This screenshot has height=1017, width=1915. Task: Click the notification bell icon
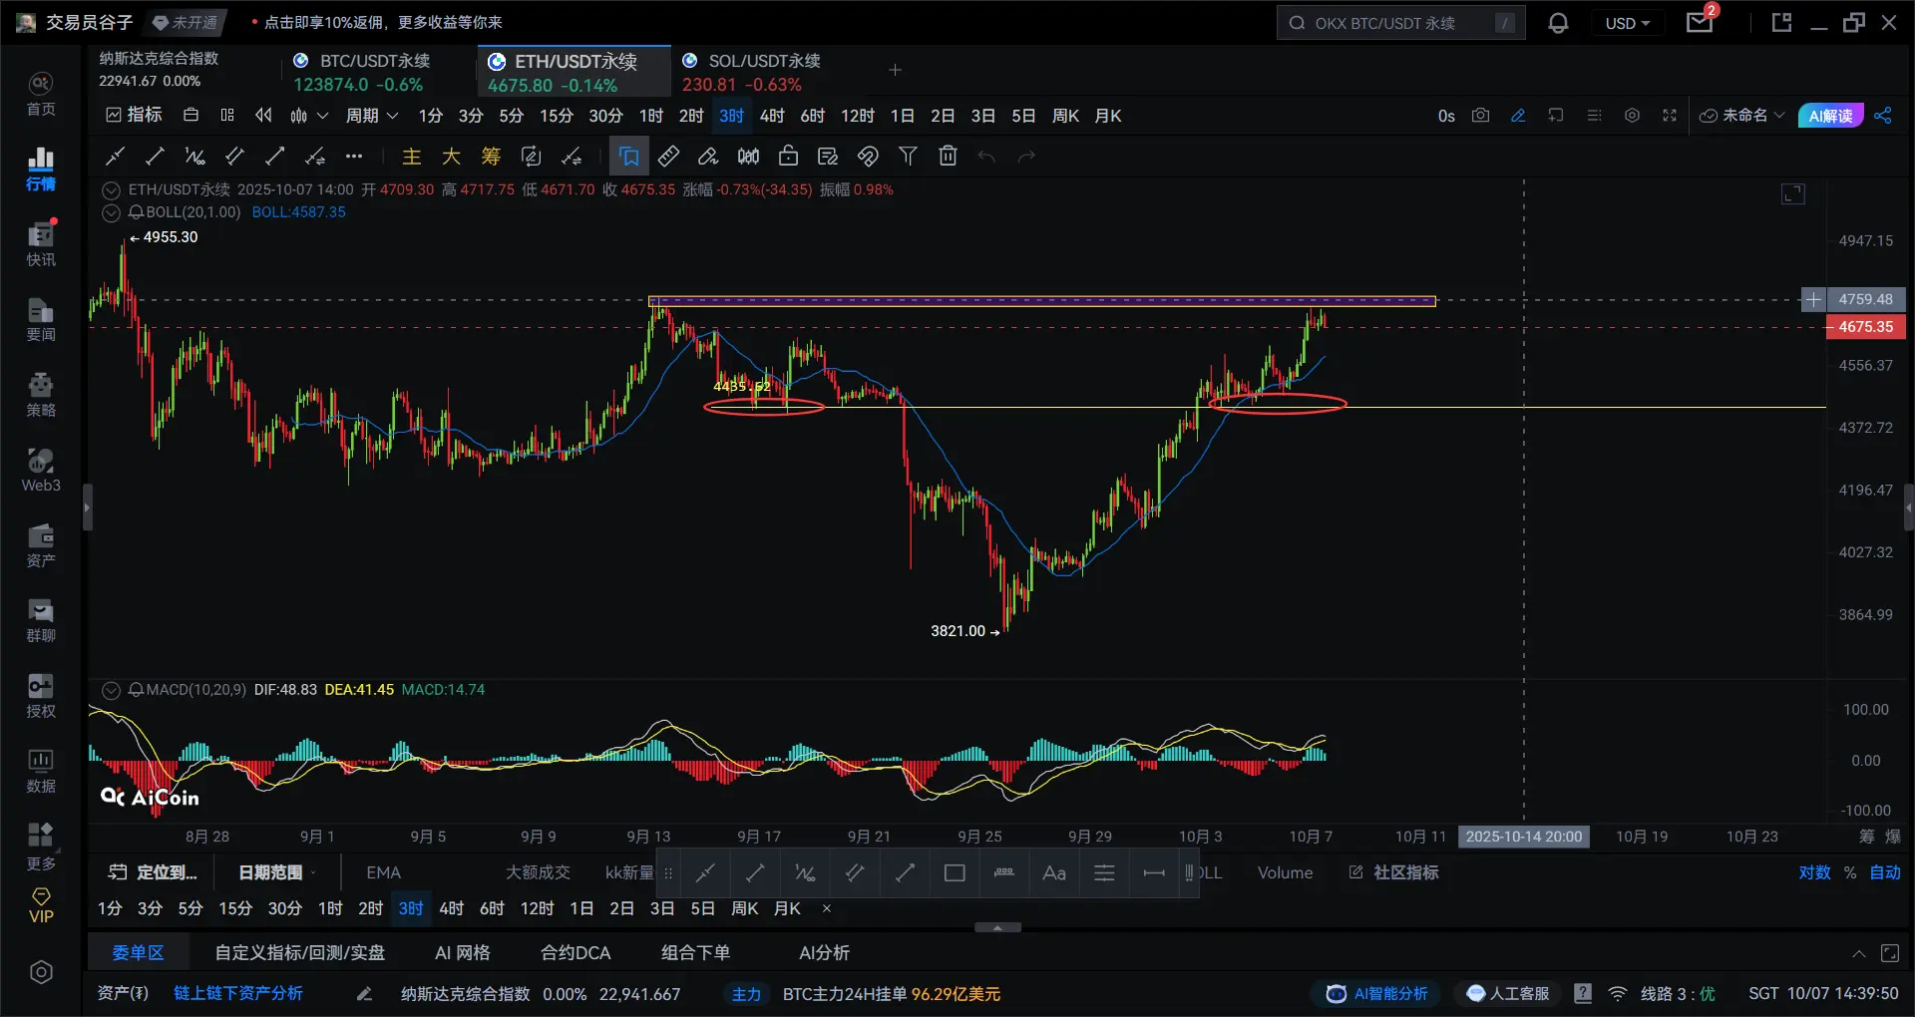click(x=1558, y=23)
